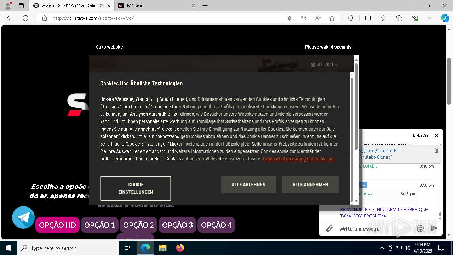453x255 pixels.
Task: Select the OPÇÃO HD stream button
Action: coord(57,225)
